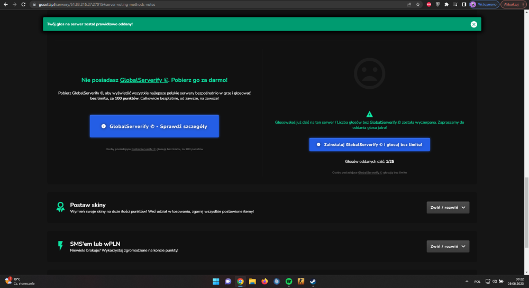Open Steam from the taskbar

[313, 281]
